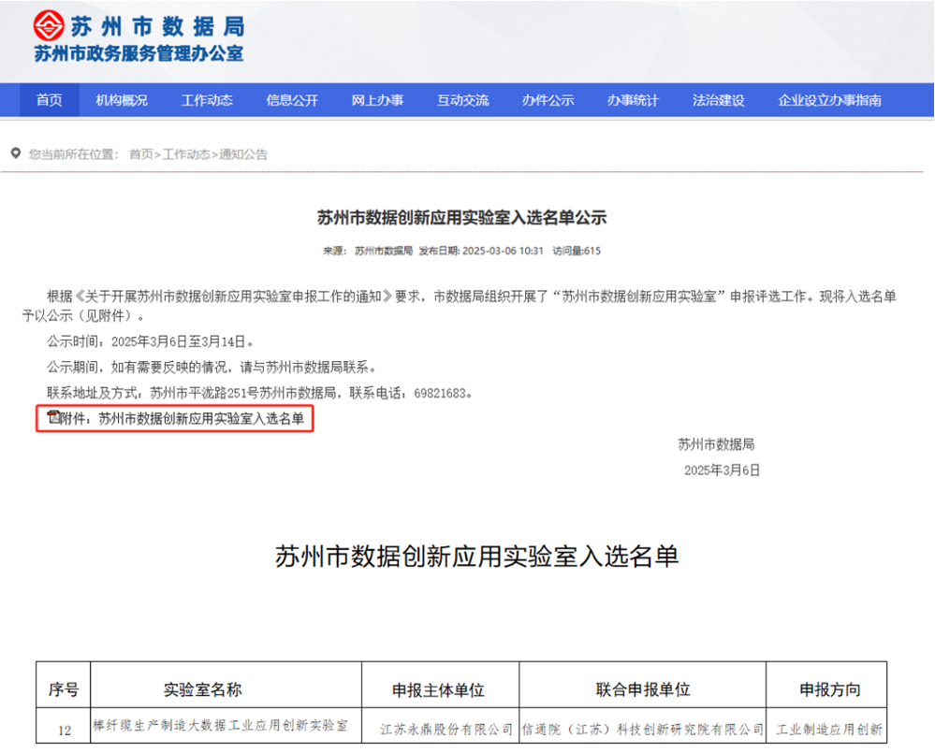Click the visit count 访问量:615
This screenshot has height=753, width=935.
pos(576,251)
